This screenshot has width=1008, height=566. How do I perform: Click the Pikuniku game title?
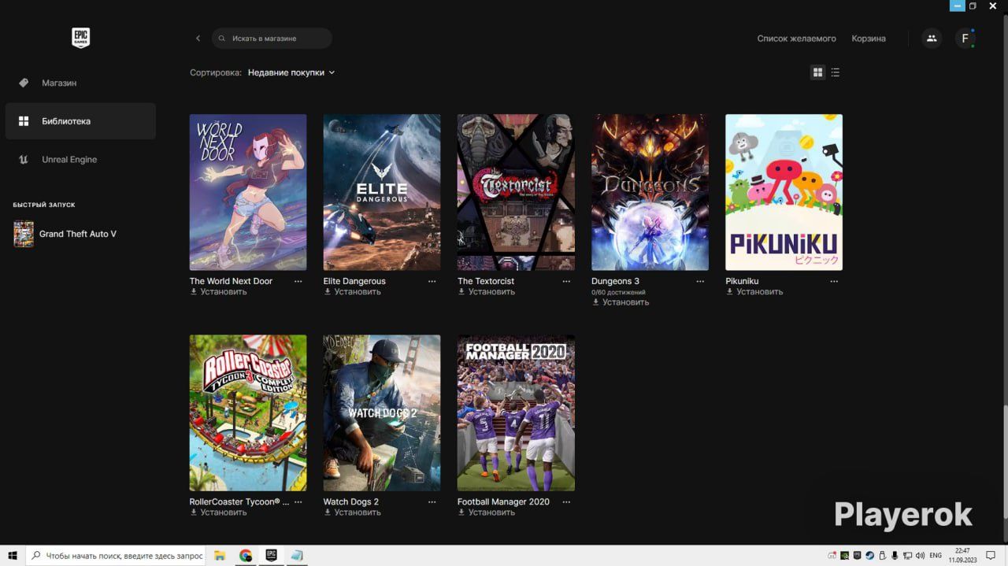pyautogui.click(x=742, y=281)
